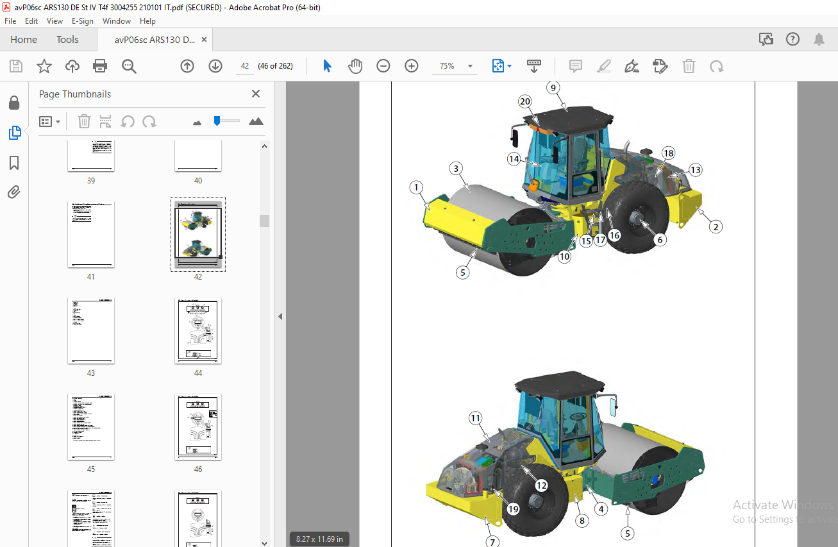Open the Attachments paperclip panel
The image size is (838, 547).
[14, 192]
